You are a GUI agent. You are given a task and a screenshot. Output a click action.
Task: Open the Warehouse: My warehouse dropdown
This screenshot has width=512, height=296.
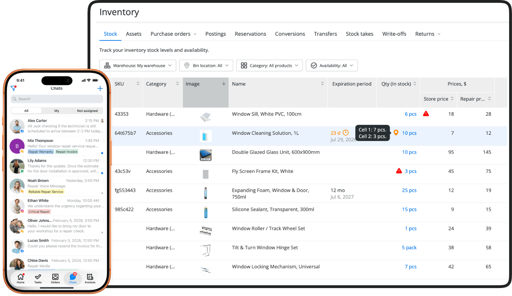(138, 65)
